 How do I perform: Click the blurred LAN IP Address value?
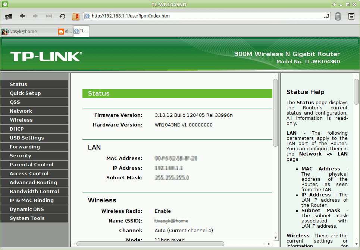tap(169, 168)
